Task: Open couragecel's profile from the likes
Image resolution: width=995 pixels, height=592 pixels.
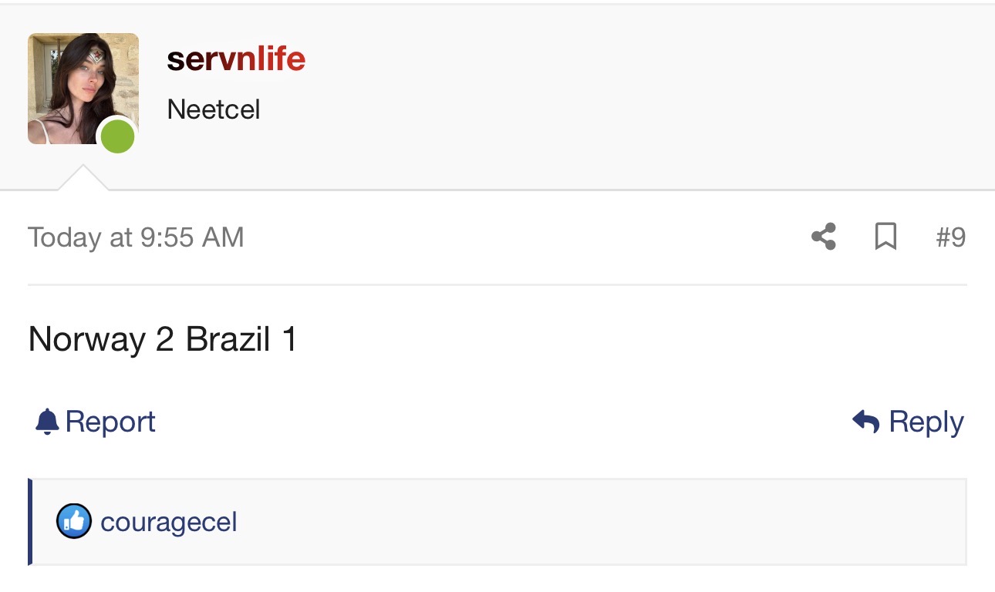Action: tap(169, 523)
